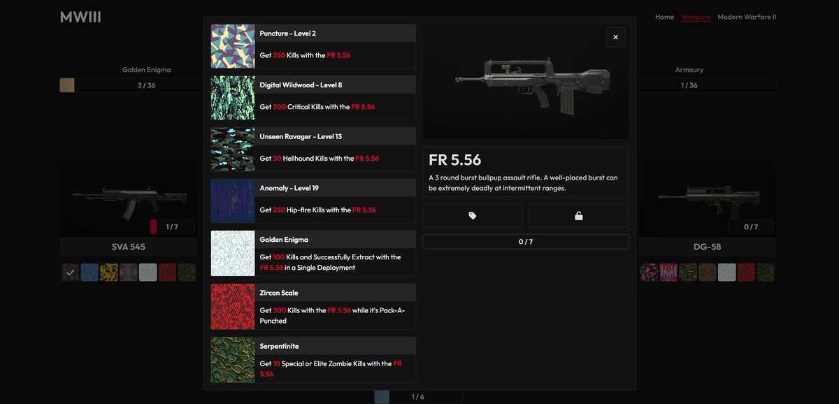Select the Puncture camo thumbnail
This screenshot has height=404, width=839.
[234, 46]
